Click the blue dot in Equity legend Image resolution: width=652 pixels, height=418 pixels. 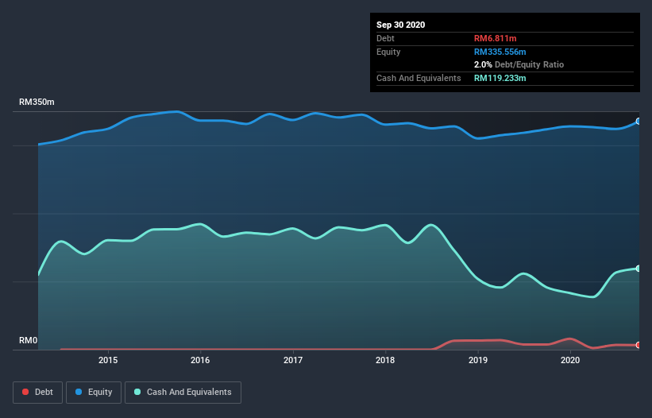(x=79, y=392)
